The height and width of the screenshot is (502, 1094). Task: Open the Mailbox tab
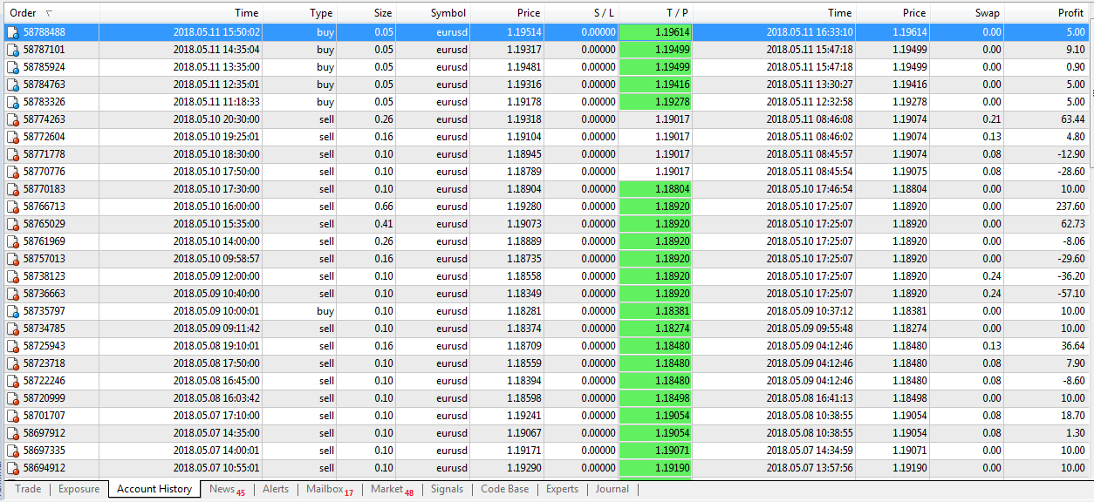click(x=330, y=489)
